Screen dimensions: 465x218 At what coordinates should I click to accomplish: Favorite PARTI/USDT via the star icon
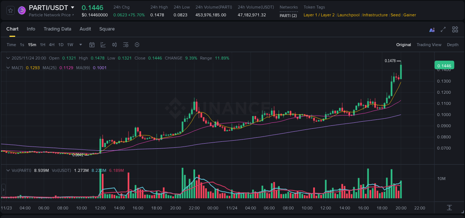click(x=10, y=10)
